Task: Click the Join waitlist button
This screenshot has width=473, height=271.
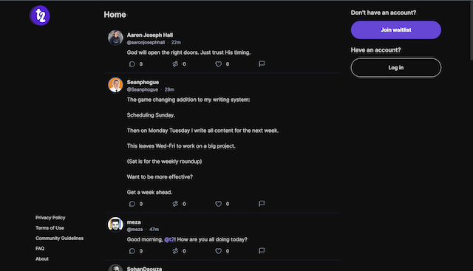Action: [396, 30]
